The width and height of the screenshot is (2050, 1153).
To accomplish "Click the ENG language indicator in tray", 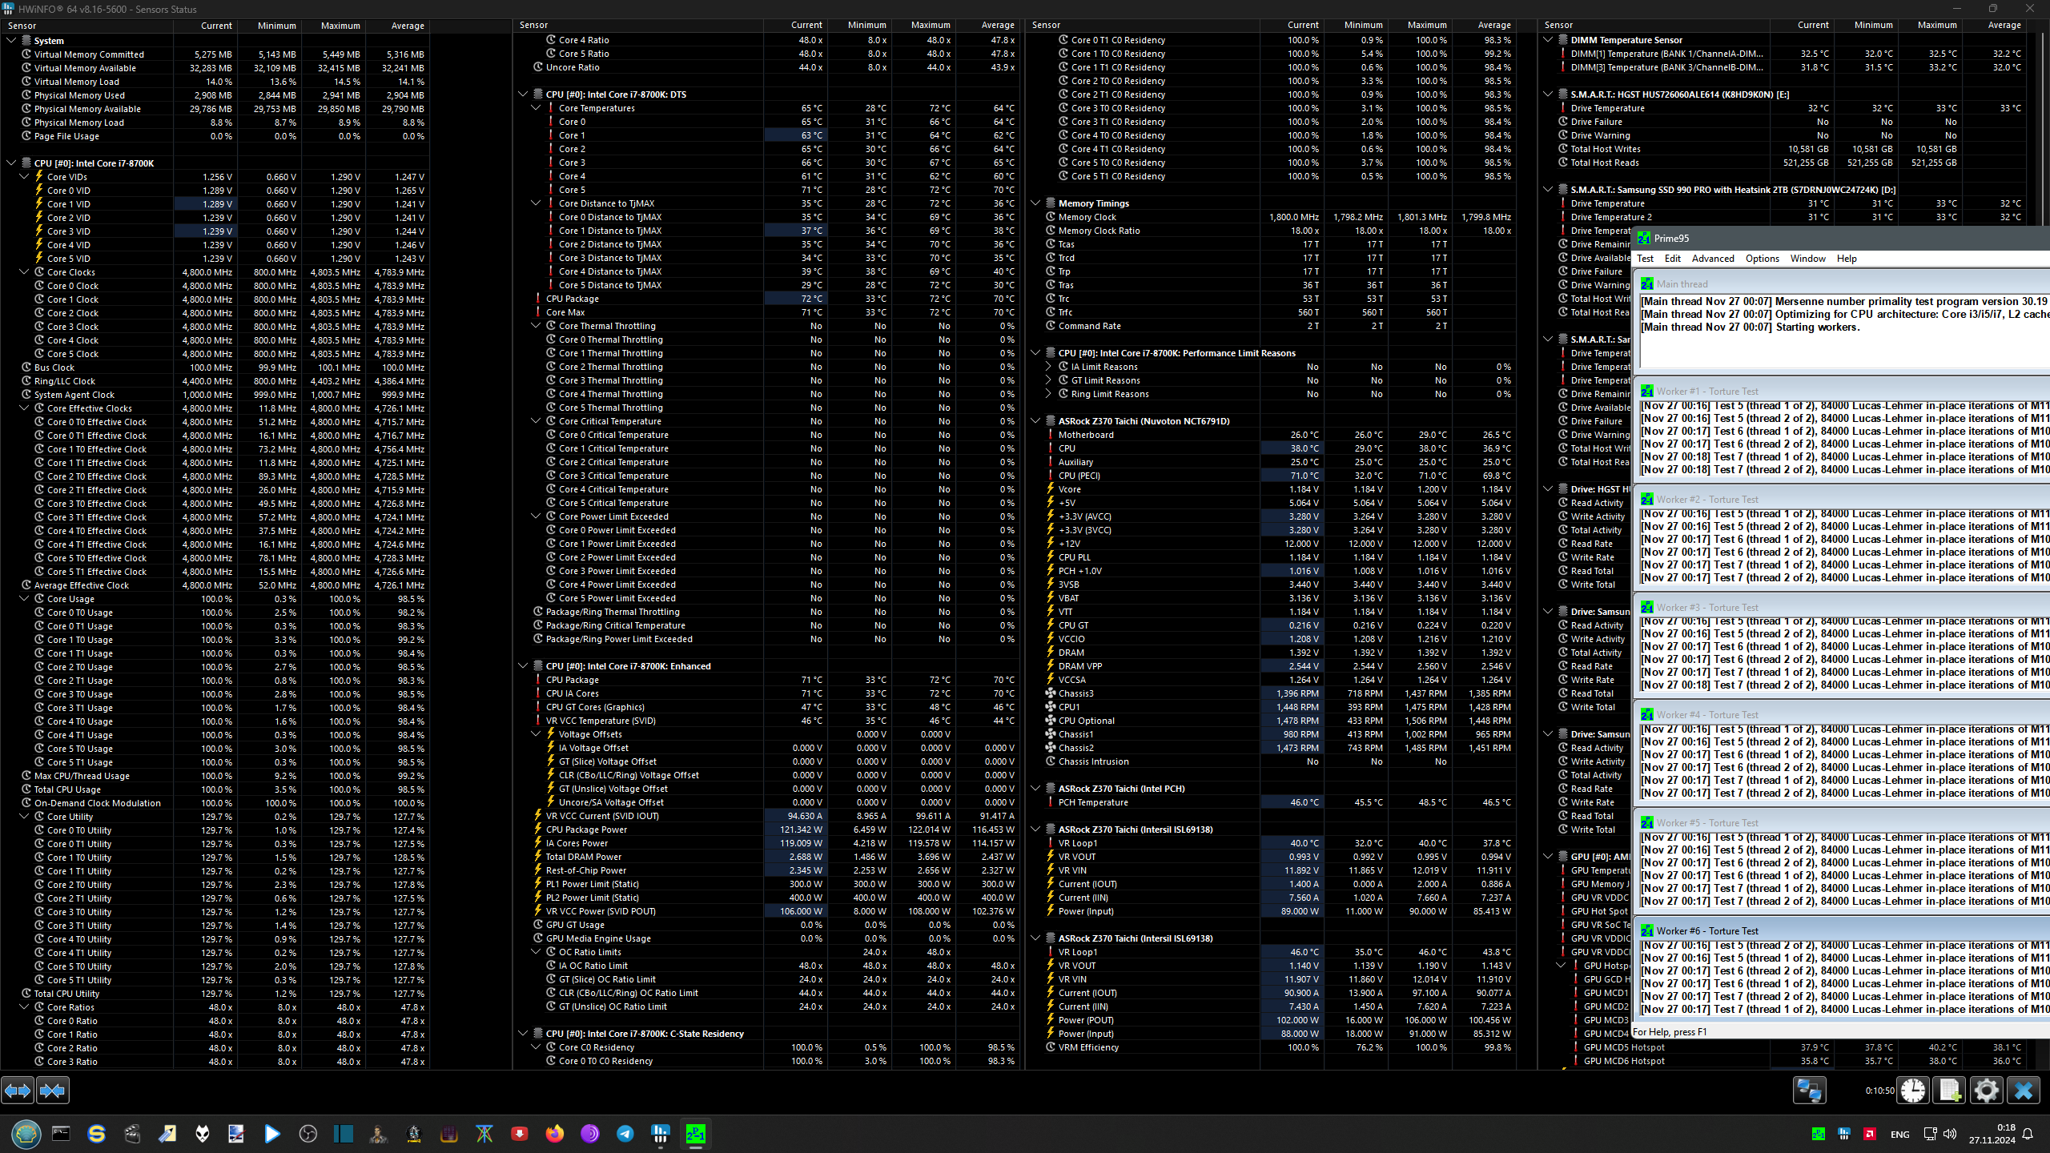I will (x=1899, y=1134).
